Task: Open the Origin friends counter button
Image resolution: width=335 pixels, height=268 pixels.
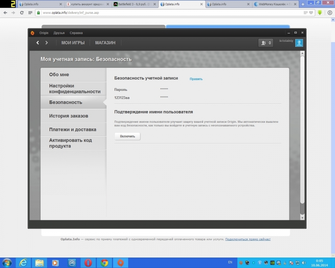Action: (265, 43)
